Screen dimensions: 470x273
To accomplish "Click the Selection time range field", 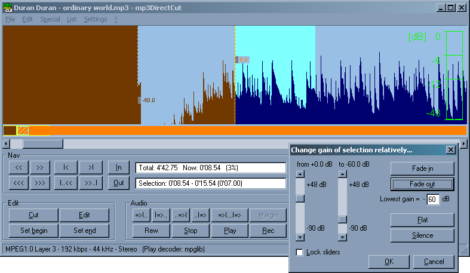I will coord(211,183).
